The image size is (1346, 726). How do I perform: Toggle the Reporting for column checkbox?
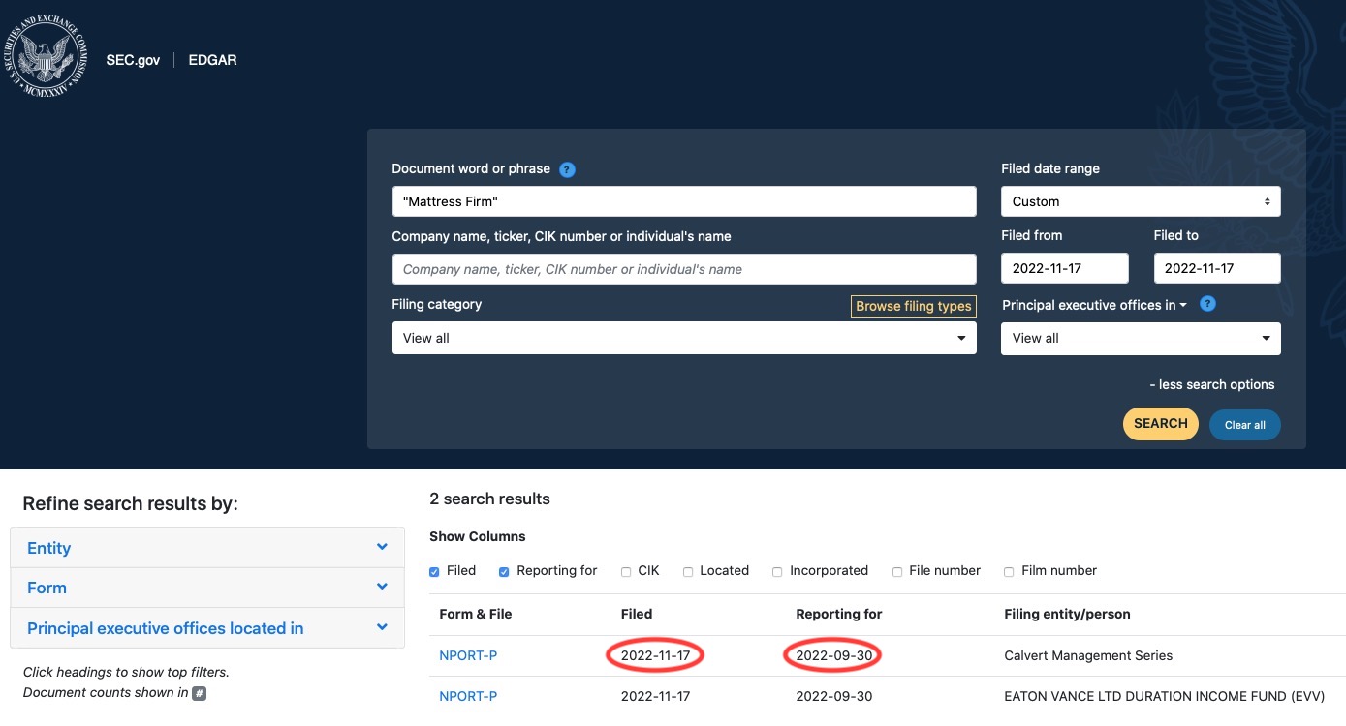505,571
